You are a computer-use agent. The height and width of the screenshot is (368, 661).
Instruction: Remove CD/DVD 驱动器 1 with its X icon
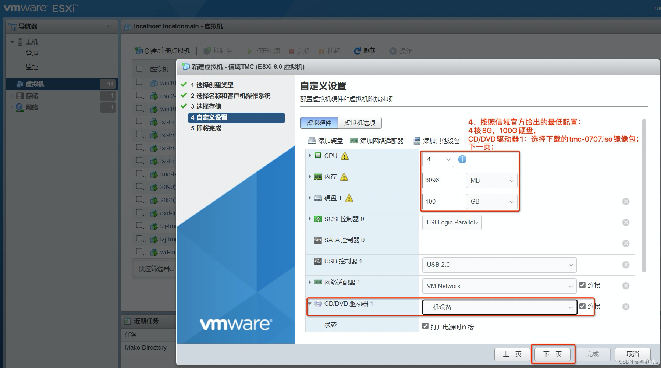pyautogui.click(x=626, y=307)
